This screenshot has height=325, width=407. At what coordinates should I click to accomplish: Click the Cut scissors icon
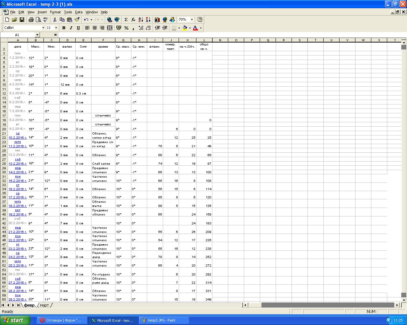(x=55, y=20)
